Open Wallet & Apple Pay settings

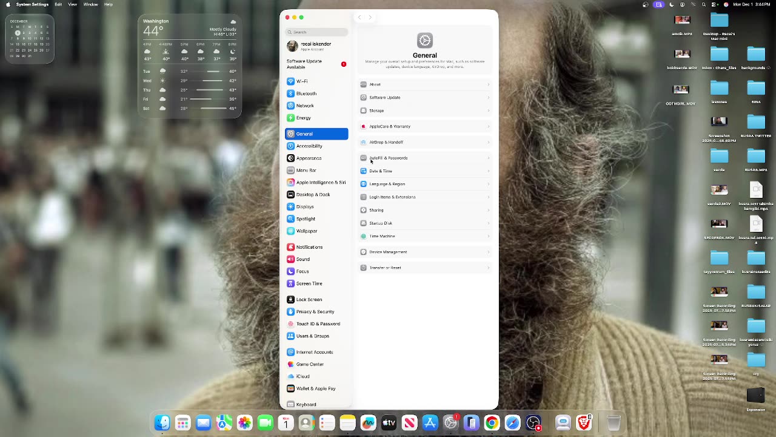[x=316, y=388]
